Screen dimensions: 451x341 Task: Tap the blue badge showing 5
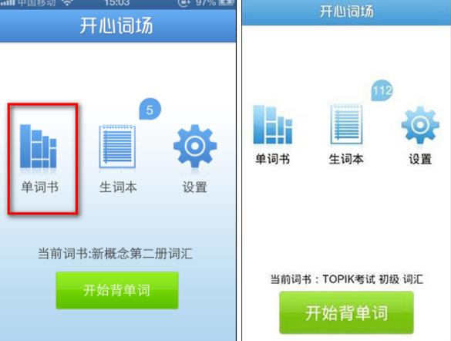[150, 109]
